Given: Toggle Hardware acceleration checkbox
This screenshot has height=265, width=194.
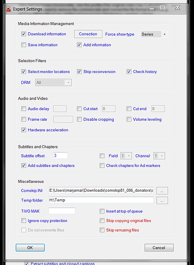Looking at the screenshot, I should pyautogui.click(x=23, y=130).
